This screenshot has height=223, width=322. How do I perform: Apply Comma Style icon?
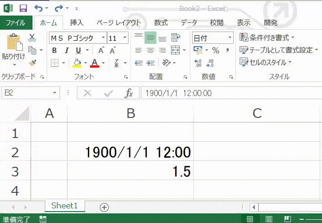[x=227, y=50]
